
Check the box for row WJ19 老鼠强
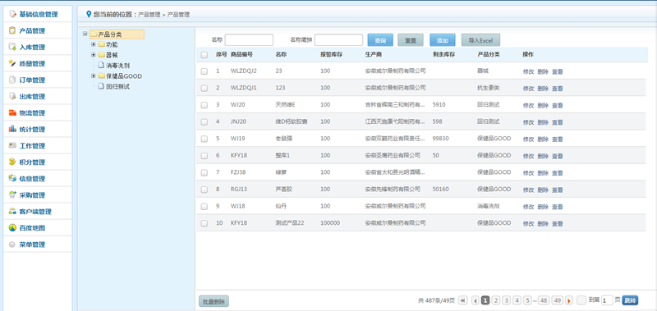204,139
